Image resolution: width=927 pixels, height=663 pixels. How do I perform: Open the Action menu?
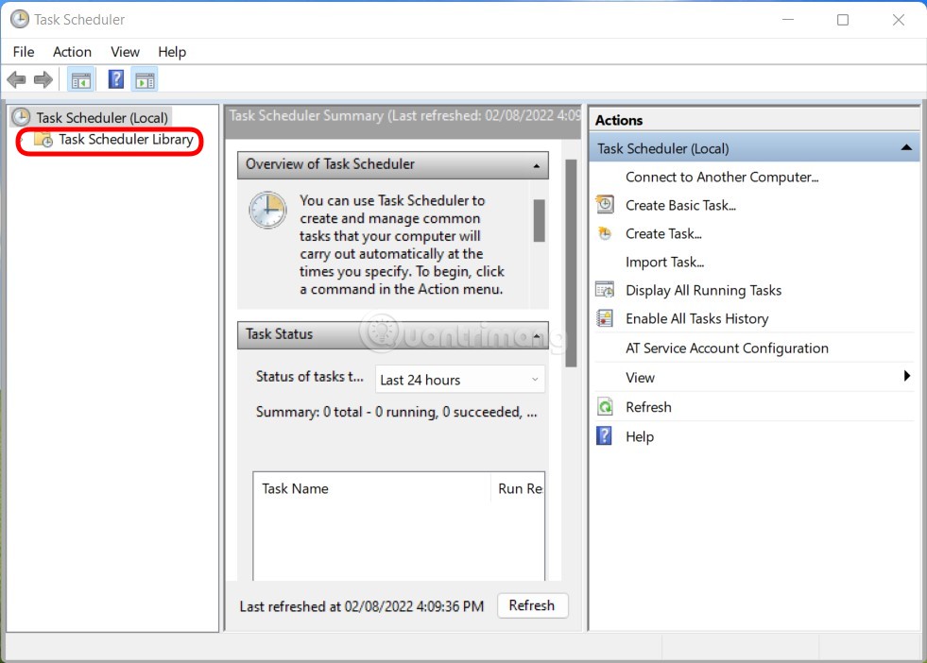click(x=72, y=52)
